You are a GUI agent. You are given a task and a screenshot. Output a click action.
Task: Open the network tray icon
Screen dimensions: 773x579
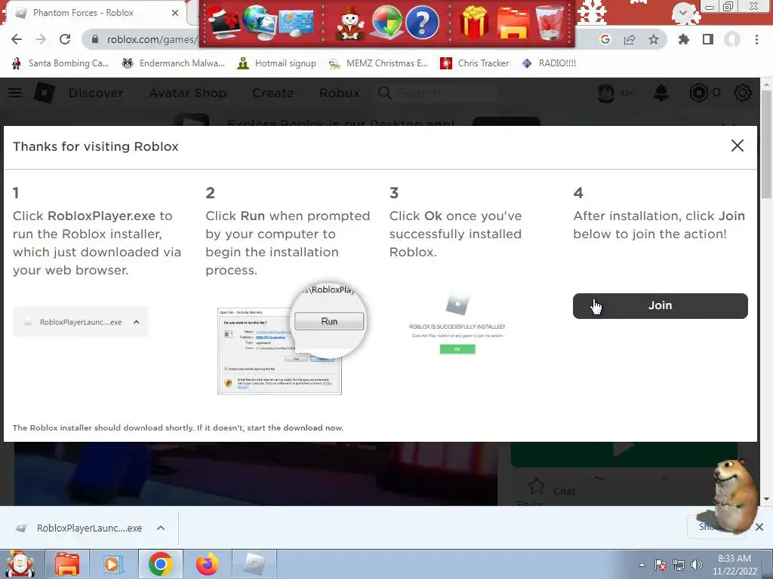click(679, 565)
